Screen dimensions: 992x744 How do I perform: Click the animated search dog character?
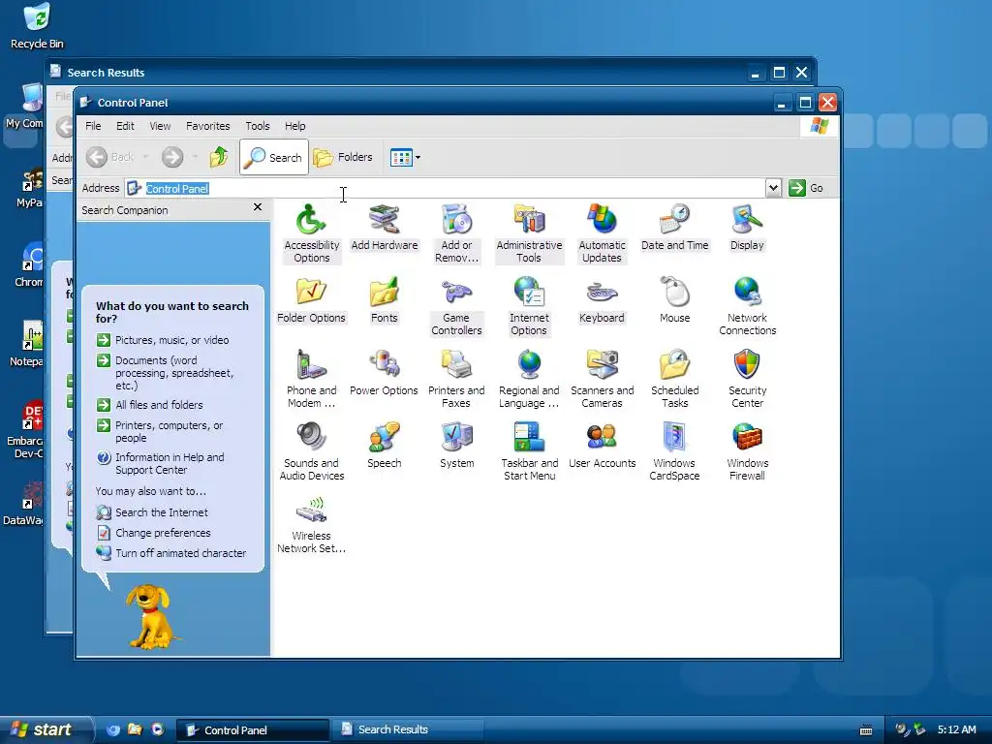coord(150,617)
